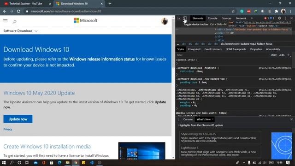The image size is (295, 166).
Task: Open the Privacy link
Action: [8, 129]
